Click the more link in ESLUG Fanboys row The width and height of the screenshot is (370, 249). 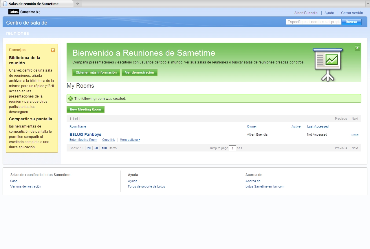[355, 135]
